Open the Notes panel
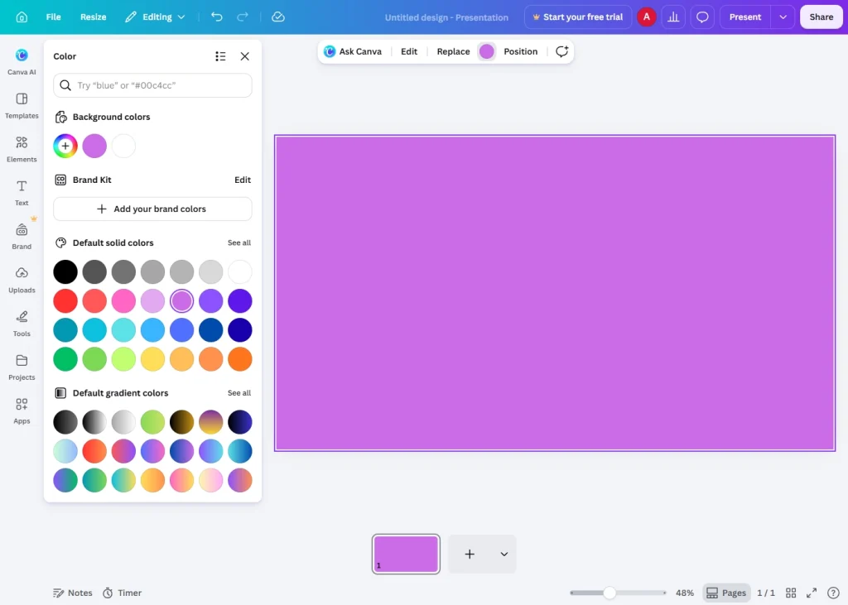The width and height of the screenshot is (848, 605). click(x=73, y=593)
